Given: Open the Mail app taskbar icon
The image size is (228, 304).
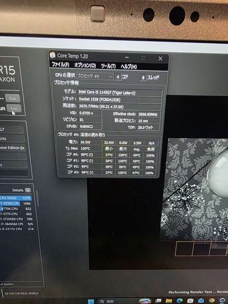Looking at the screenshot, I should pyautogui.click(x=201, y=301).
